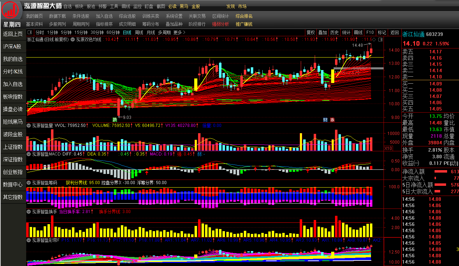Toggle the panel icon right of the diamond
Viewport: 459px width, 266px height.
point(380,39)
